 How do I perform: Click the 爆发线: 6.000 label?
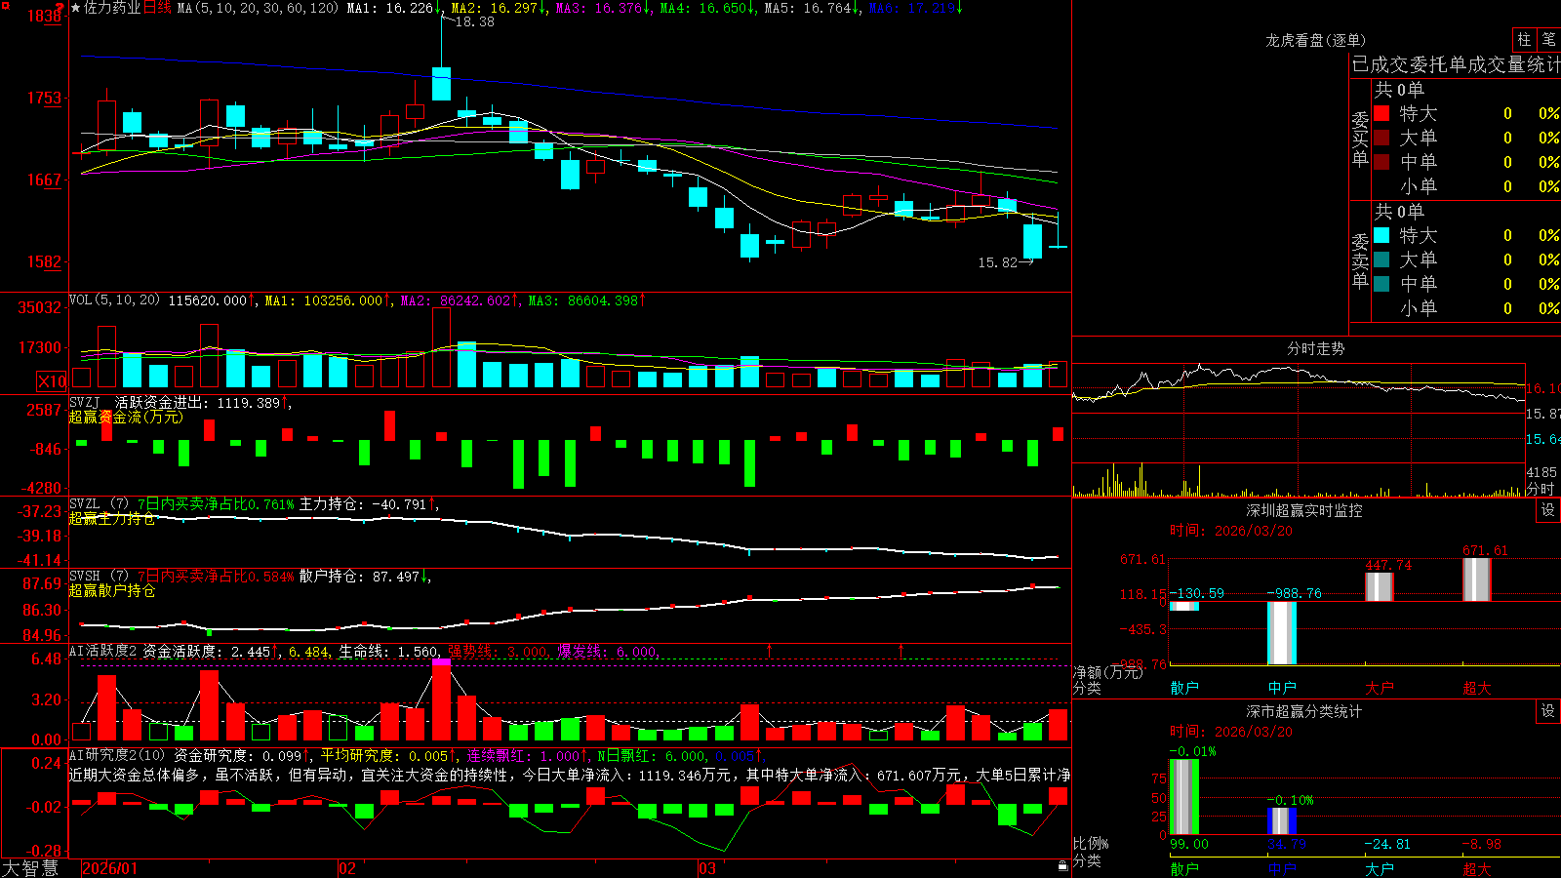pos(608,652)
